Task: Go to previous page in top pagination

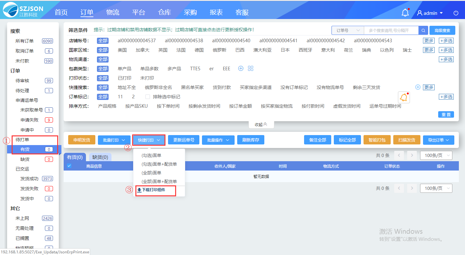Action: pos(399,155)
